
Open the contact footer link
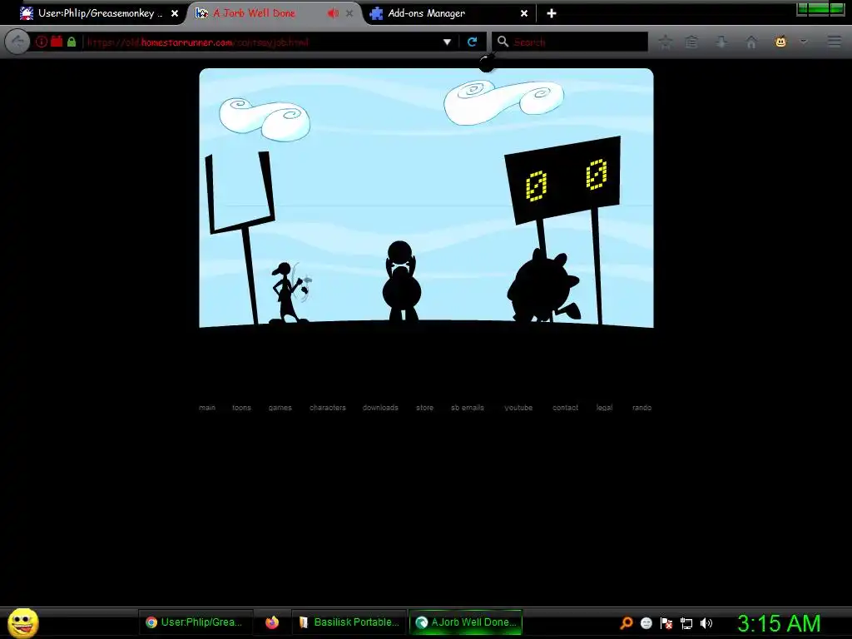coord(565,408)
